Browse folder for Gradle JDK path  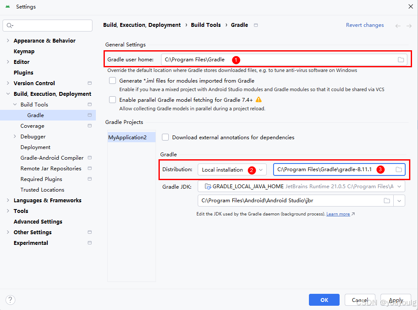pyautogui.click(x=387, y=201)
